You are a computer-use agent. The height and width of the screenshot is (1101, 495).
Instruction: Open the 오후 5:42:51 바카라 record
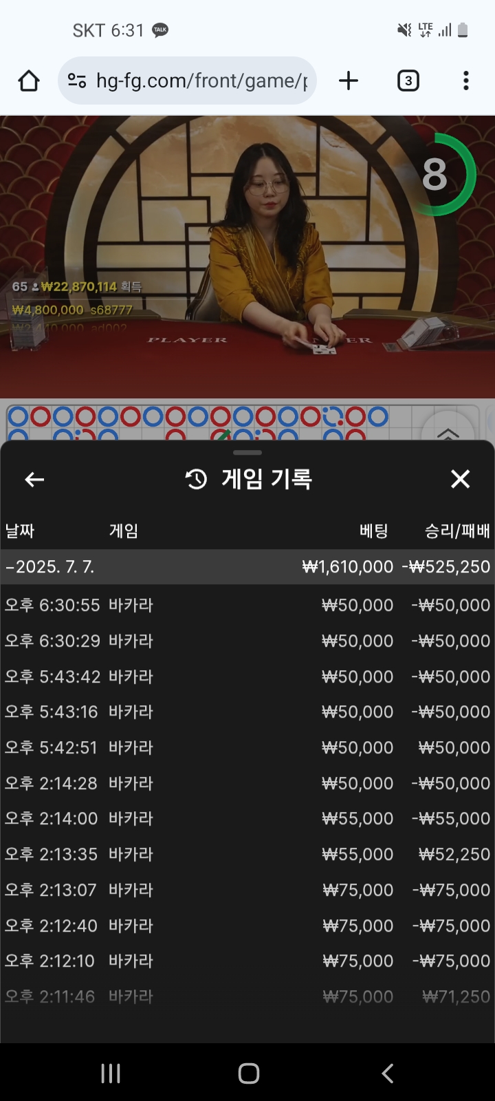coord(247,747)
